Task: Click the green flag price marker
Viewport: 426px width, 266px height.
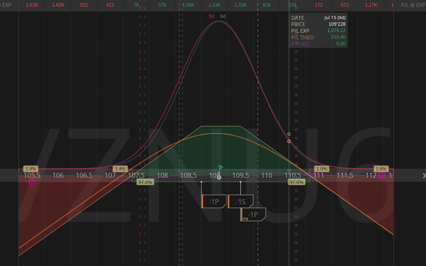Action: pyautogui.click(x=221, y=168)
